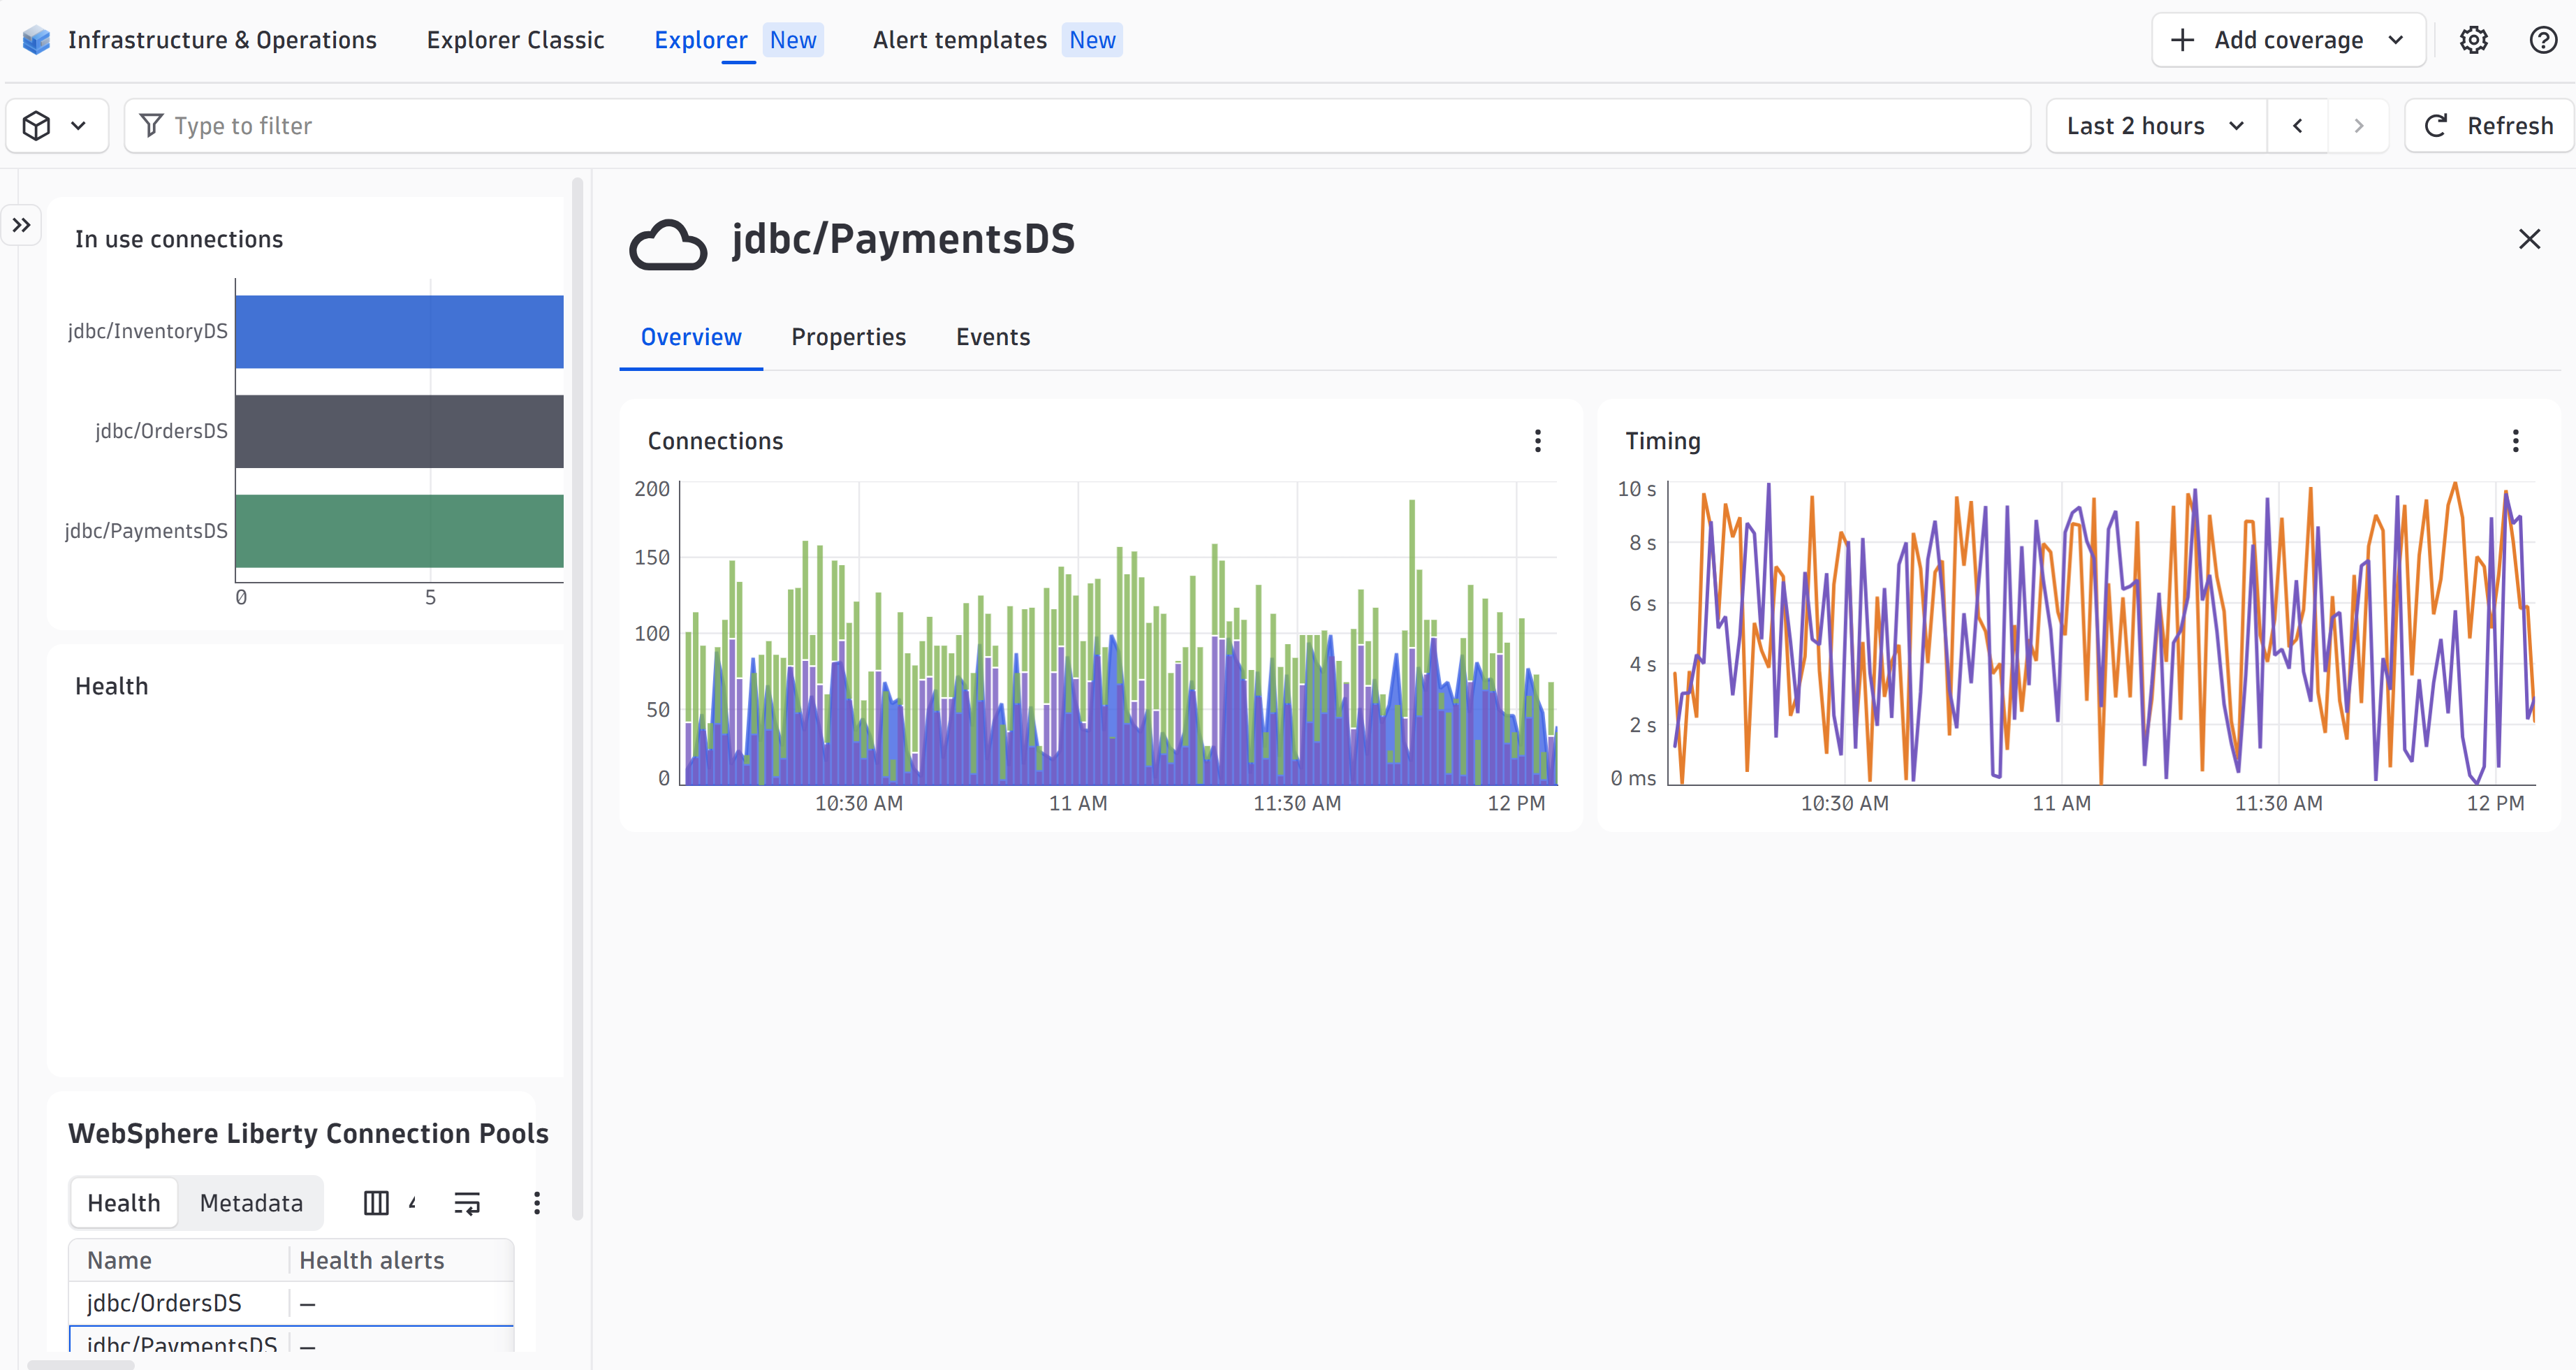This screenshot has width=2576, height=1370.
Task: Switch to Explorer Classic tab
Action: click(515, 40)
